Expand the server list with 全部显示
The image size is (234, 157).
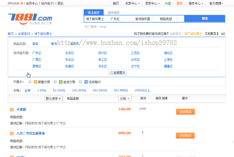(x=118, y=73)
